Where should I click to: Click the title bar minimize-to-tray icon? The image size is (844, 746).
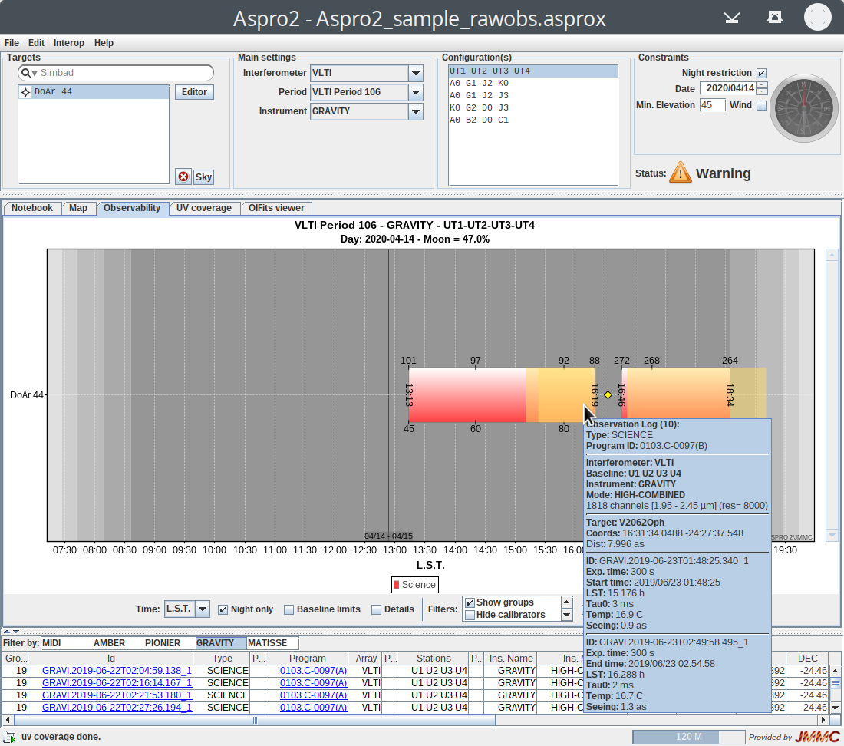731,18
